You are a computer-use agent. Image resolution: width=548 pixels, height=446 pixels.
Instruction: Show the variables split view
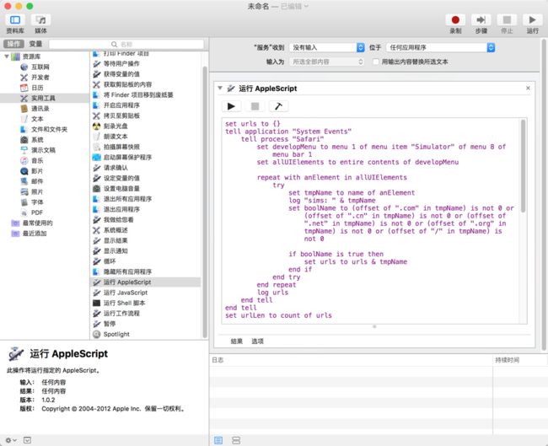[236, 440]
